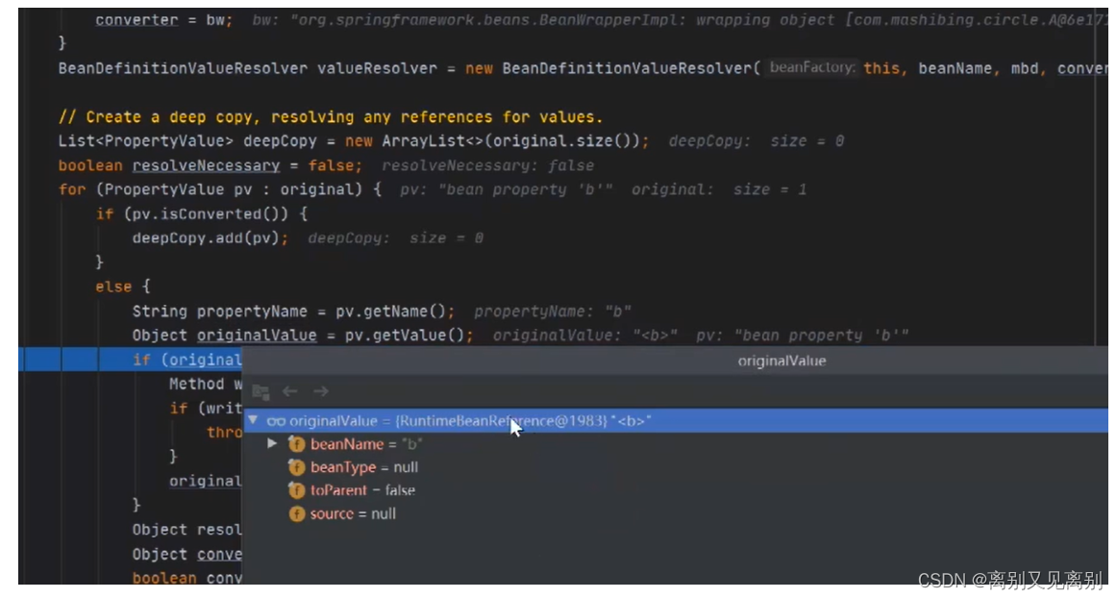Click pv.getValue() call

[404, 335]
